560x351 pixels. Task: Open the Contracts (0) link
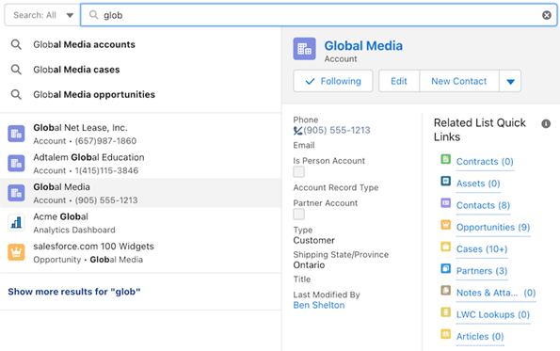(485, 162)
